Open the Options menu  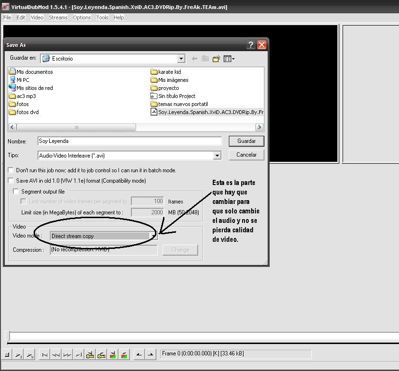click(x=82, y=18)
